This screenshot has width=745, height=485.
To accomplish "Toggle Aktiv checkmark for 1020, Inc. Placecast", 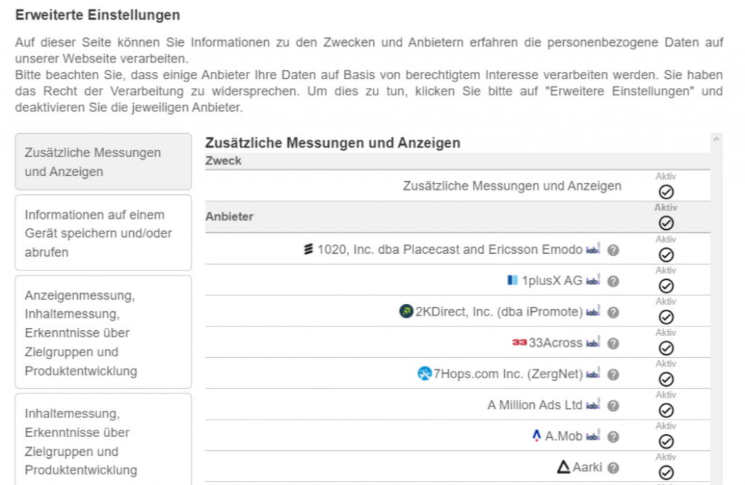I will [666, 254].
